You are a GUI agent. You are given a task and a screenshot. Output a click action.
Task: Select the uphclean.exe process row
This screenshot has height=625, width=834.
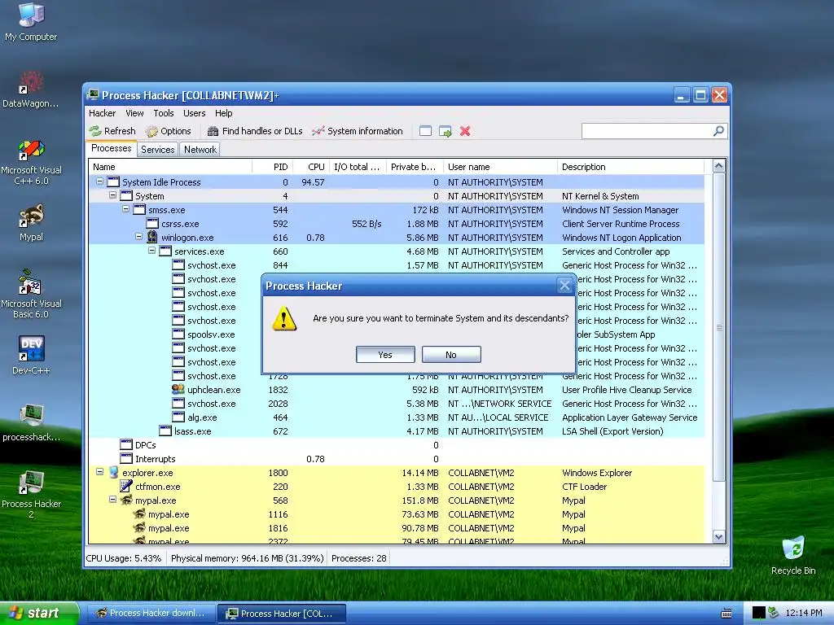point(397,390)
